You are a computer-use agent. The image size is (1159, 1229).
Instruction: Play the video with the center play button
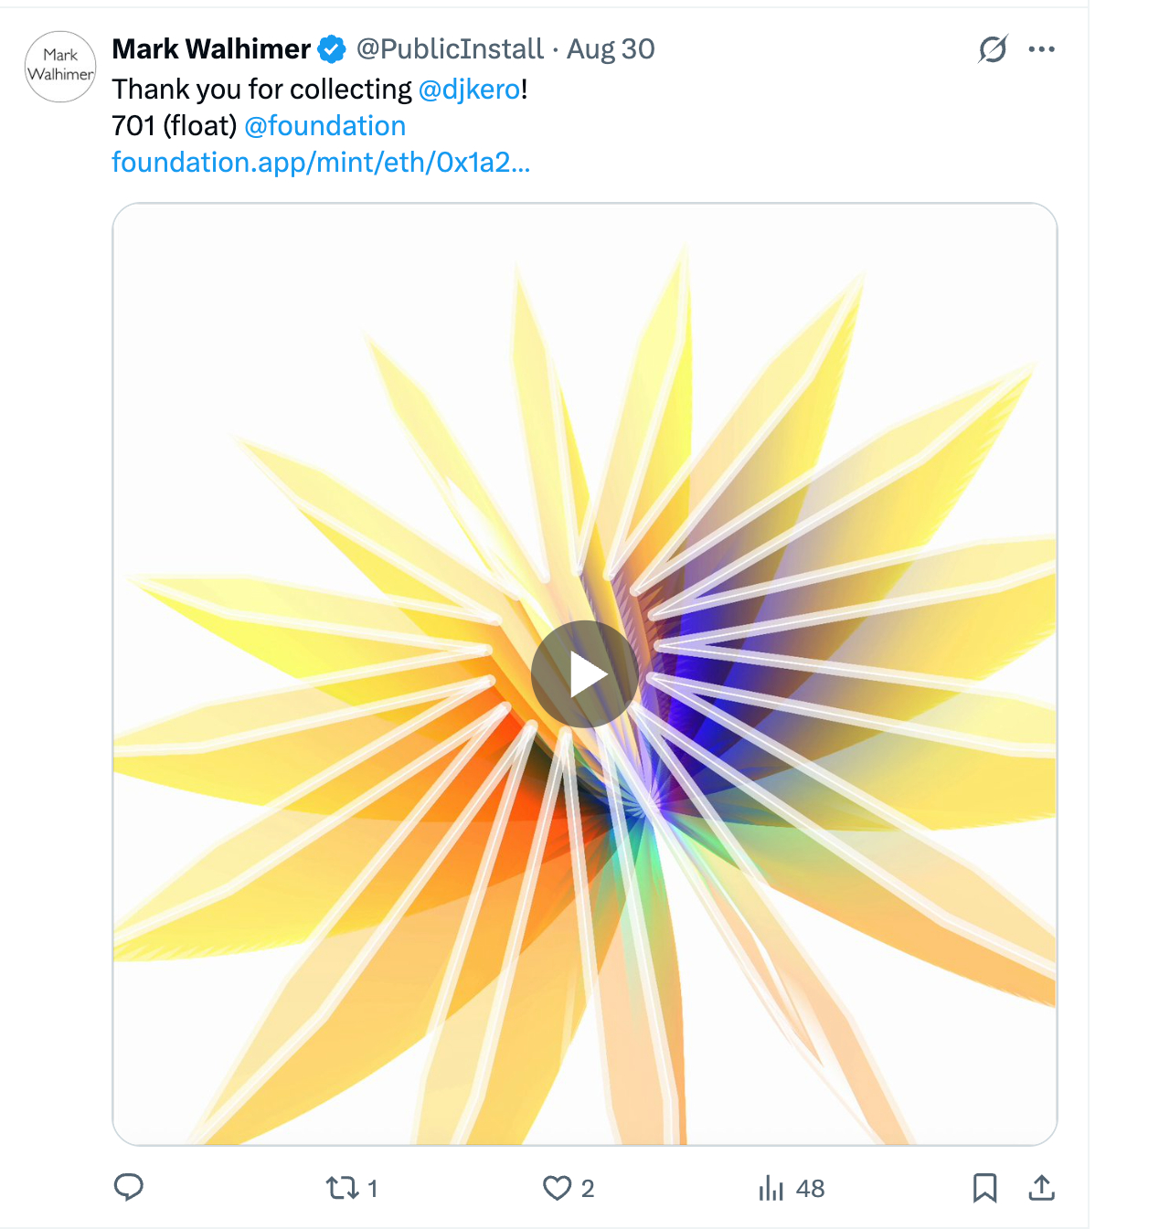coord(584,674)
